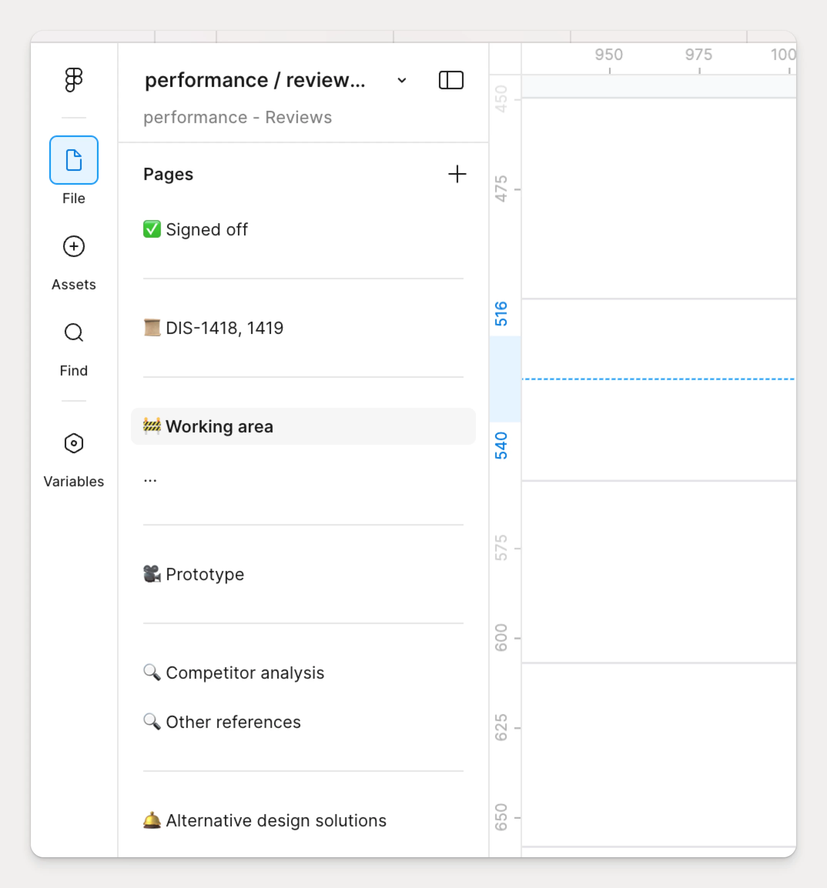
Task: Click the magnifying glass icon beside Competitor analysis
Action: pyautogui.click(x=152, y=672)
